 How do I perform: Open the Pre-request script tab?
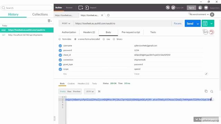coord(131,32)
